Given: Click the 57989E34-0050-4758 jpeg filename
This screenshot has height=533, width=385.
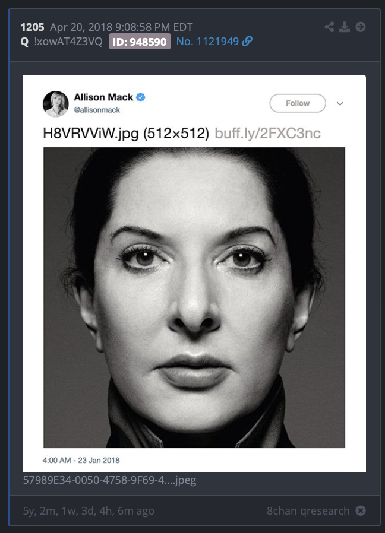Looking at the screenshot, I should click(x=109, y=480).
